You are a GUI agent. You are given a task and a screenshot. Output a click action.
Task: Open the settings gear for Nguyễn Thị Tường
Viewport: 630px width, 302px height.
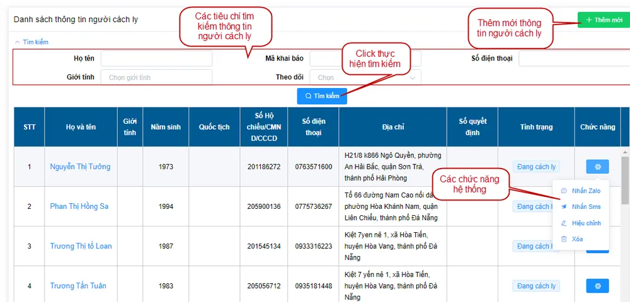[x=597, y=167]
